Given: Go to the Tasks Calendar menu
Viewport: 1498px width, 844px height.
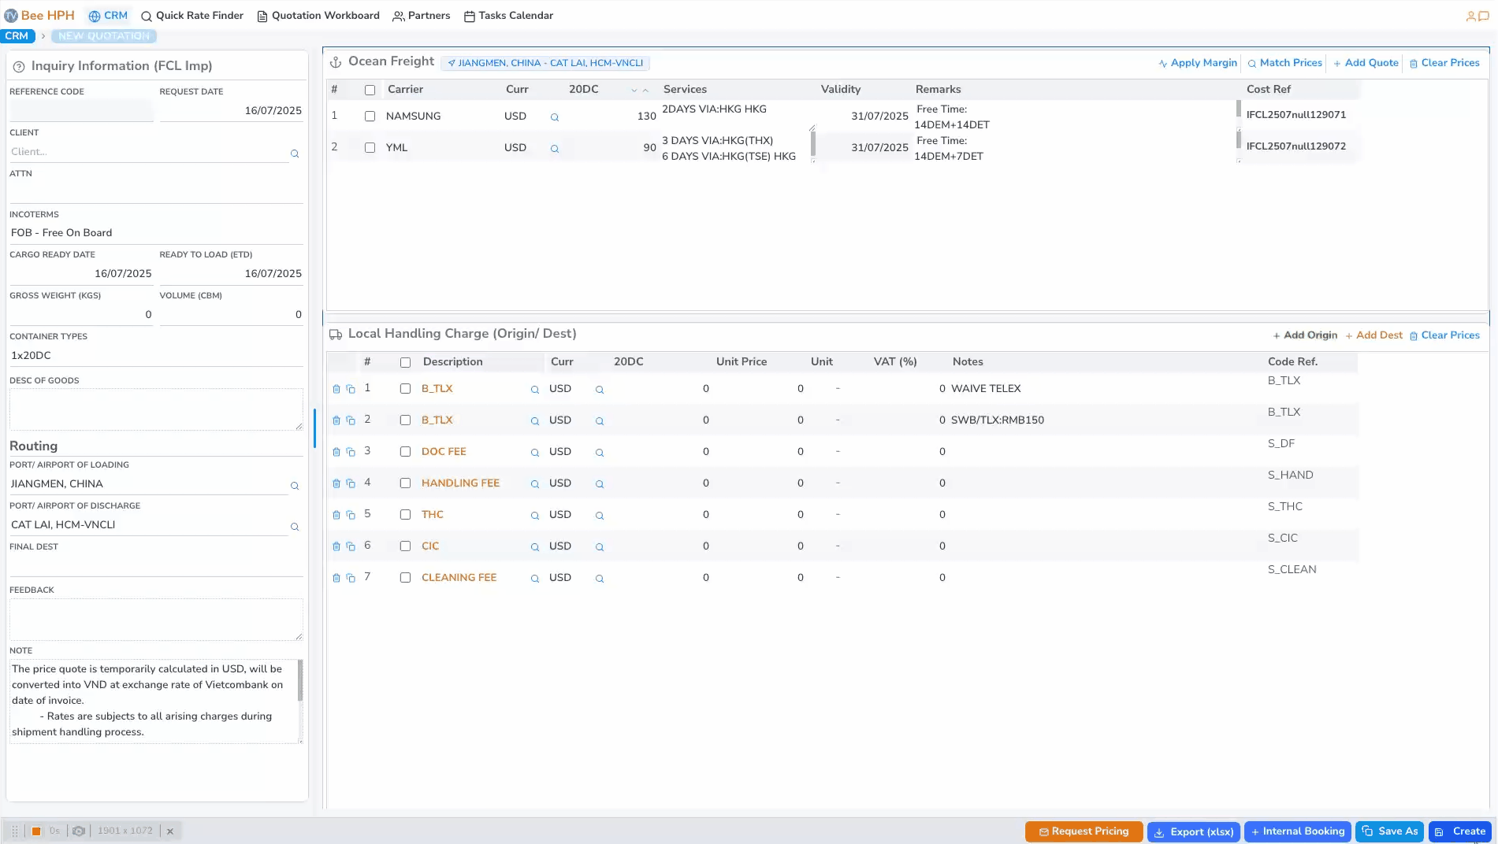Looking at the screenshot, I should click(508, 16).
